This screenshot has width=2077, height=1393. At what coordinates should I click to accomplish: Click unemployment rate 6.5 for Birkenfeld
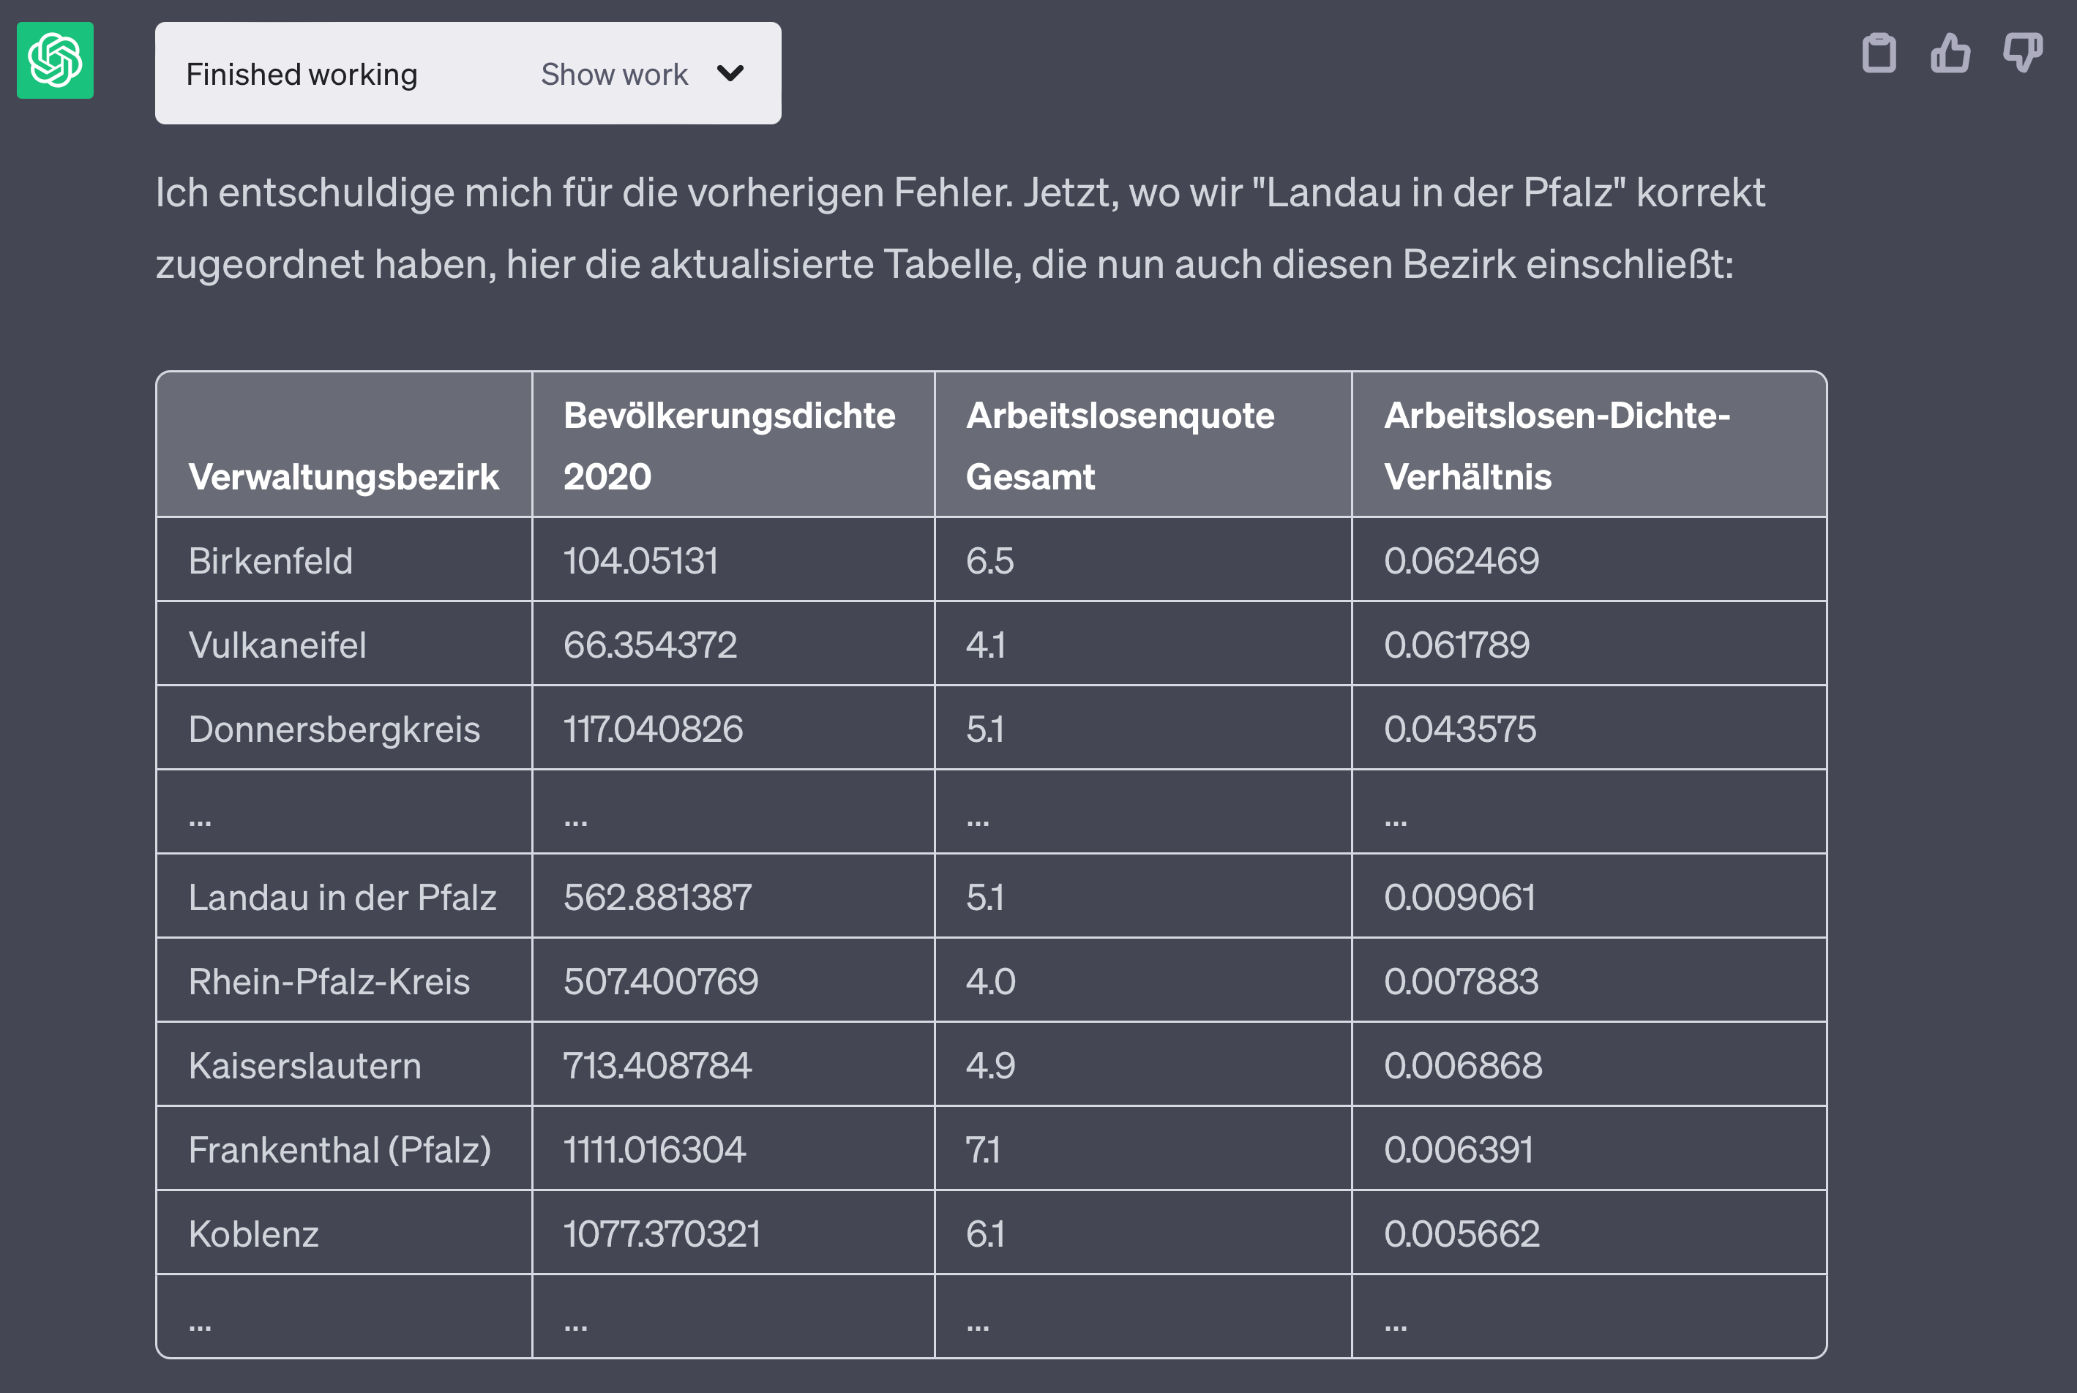coord(989,560)
